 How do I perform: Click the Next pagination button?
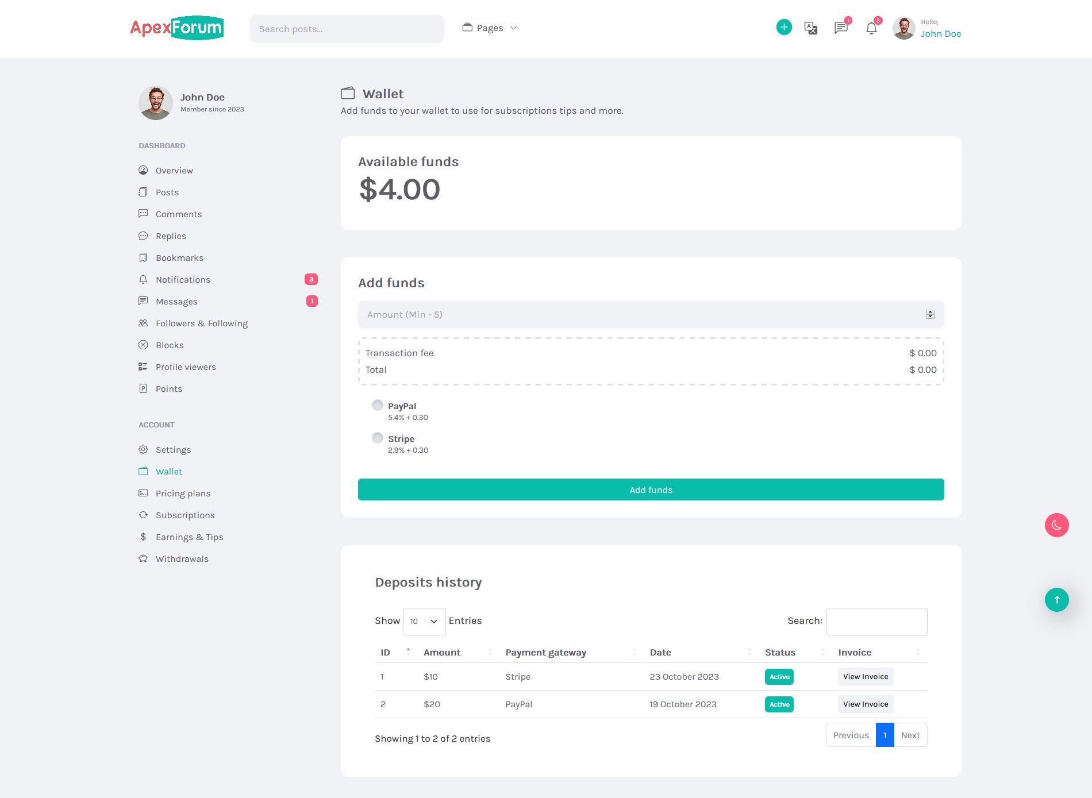pos(910,735)
